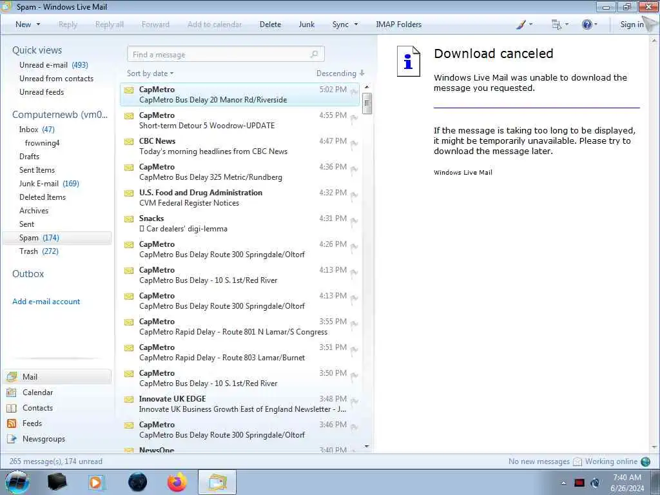The image size is (660, 495).
Task: Flag the CapMetro 5:02 PM message
Action: [x=354, y=92]
